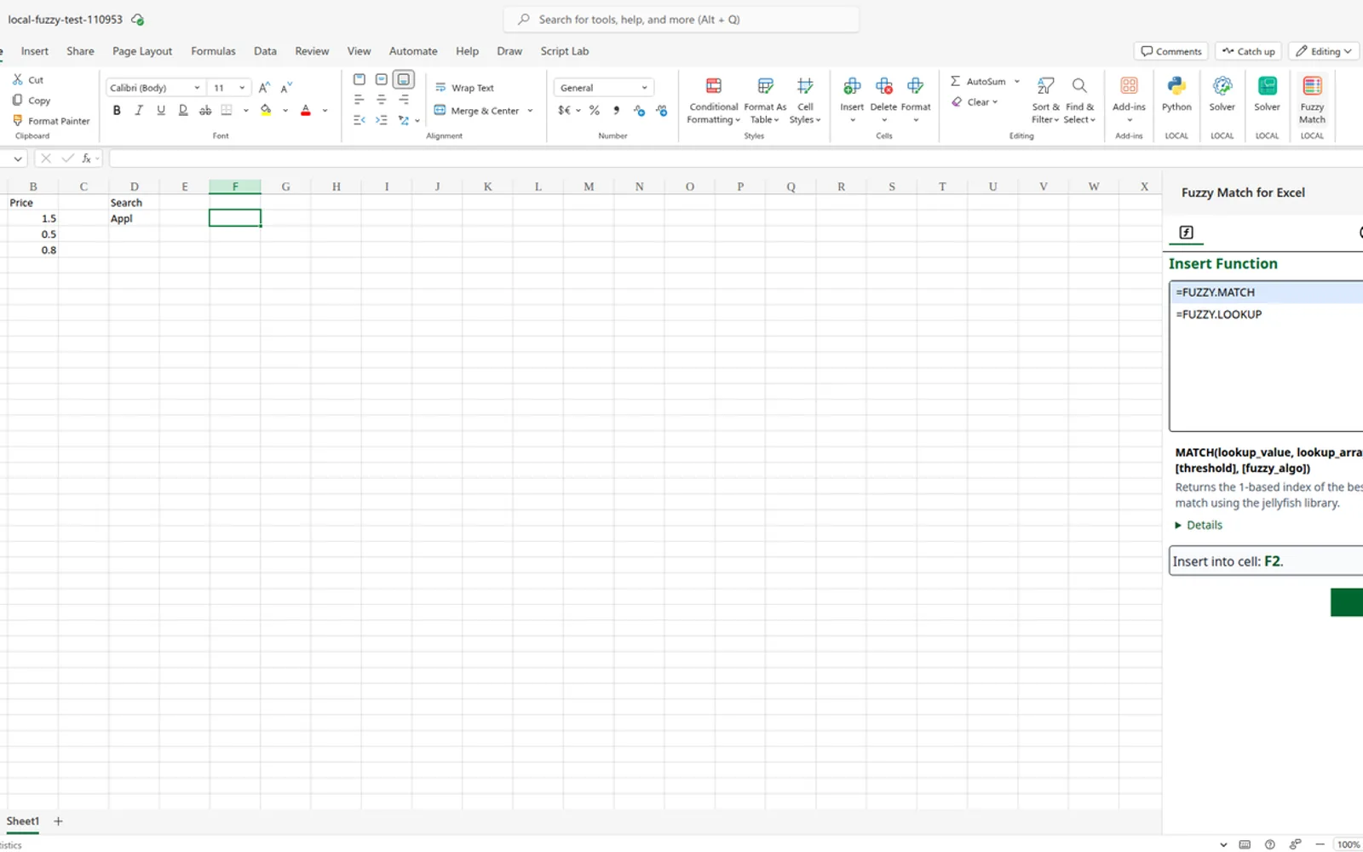Screen dimensions: 1363x852
Task: Click the Format Painter tool
Action: pos(51,121)
